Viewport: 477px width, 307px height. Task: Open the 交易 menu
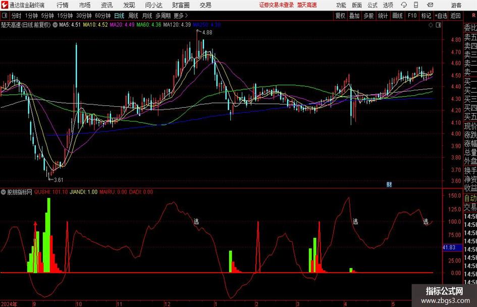click(x=205, y=5)
